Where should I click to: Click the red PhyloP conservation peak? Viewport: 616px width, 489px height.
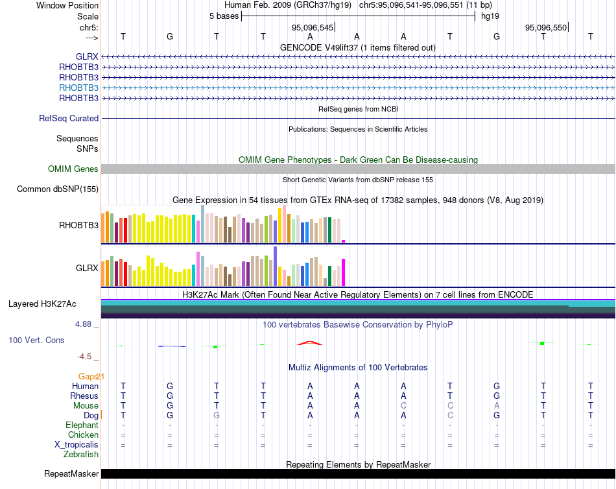coord(310,342)
